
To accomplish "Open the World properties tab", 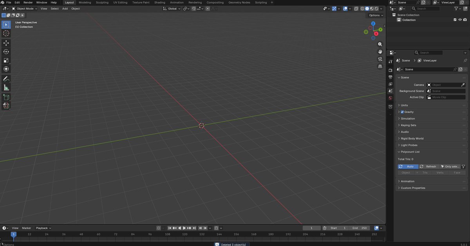I will (x=390, y=98).
